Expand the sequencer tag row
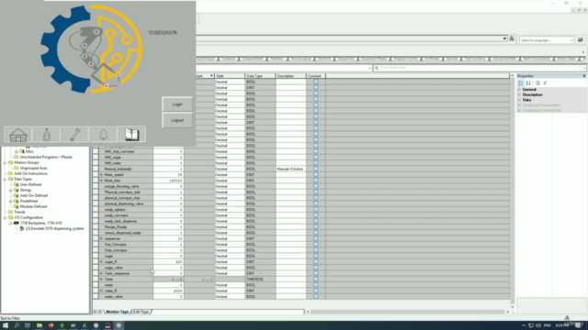588x330 pixels. pyautogui.click(x=101, y=238)
